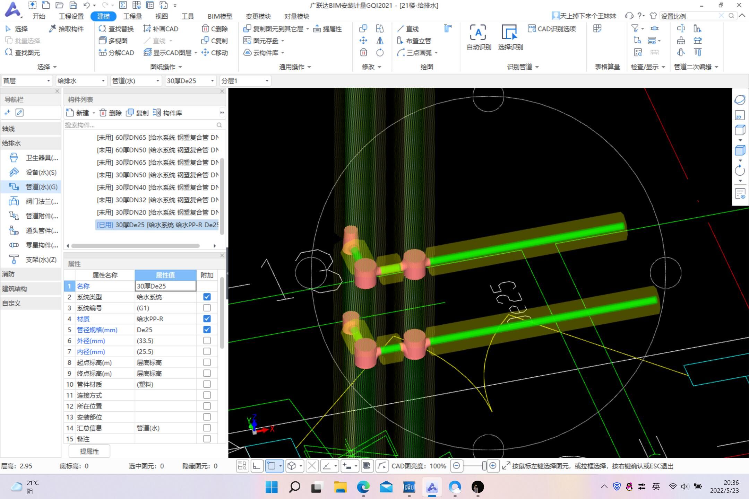Open the 给排水 discipline dropdown
Screen dimensions: 749x499
pos(81,81)
